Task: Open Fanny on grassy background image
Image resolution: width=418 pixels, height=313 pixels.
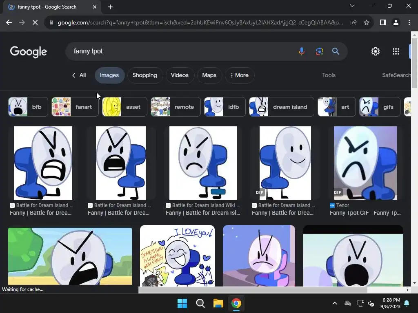Action: pos(70,256)
